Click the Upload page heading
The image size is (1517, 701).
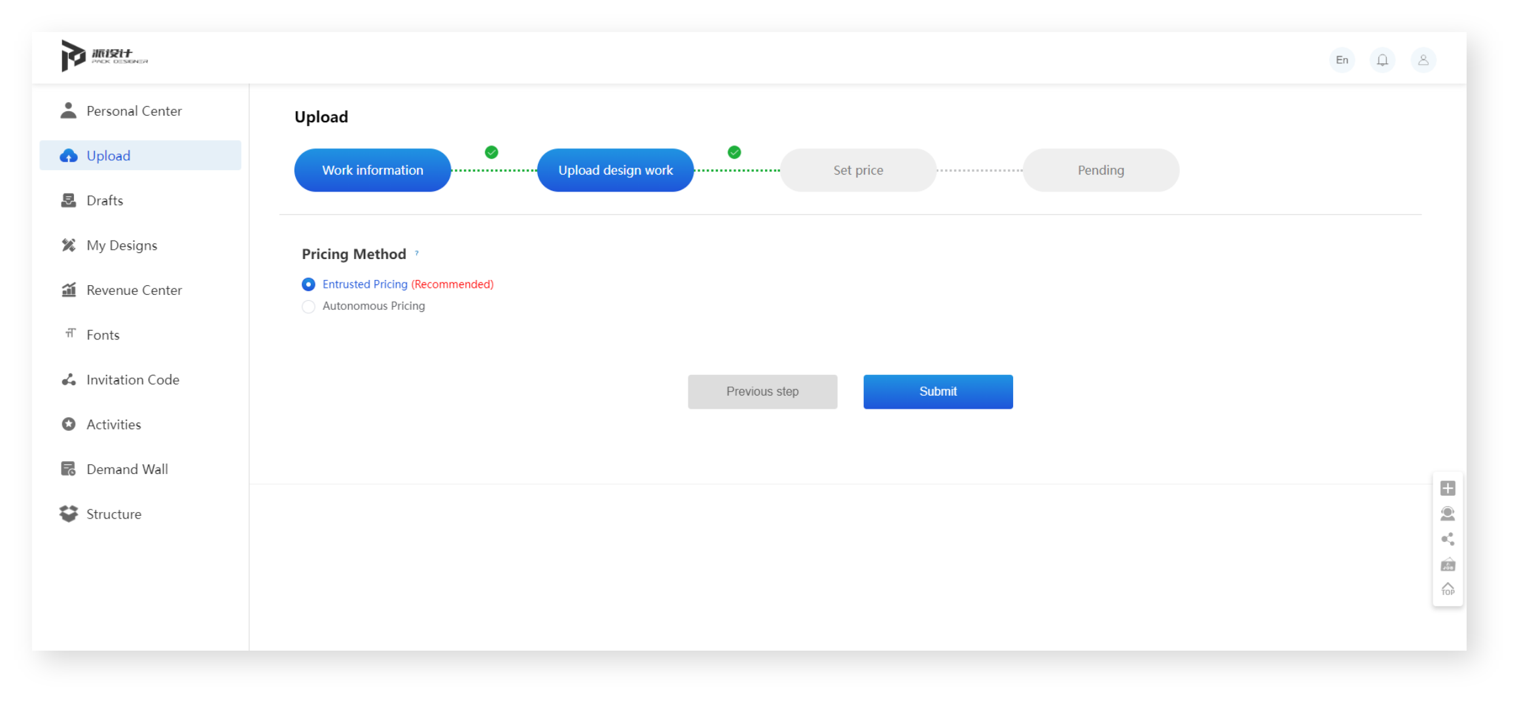pyautogui.click(x=321, y=117)
